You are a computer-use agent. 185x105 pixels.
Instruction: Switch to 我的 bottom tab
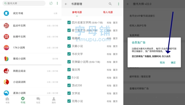click(54, 100)
